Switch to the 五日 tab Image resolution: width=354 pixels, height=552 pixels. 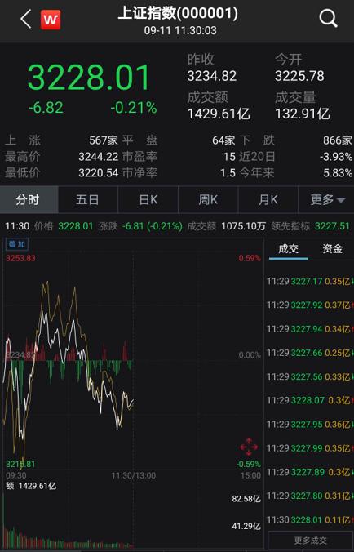(87, 199)
